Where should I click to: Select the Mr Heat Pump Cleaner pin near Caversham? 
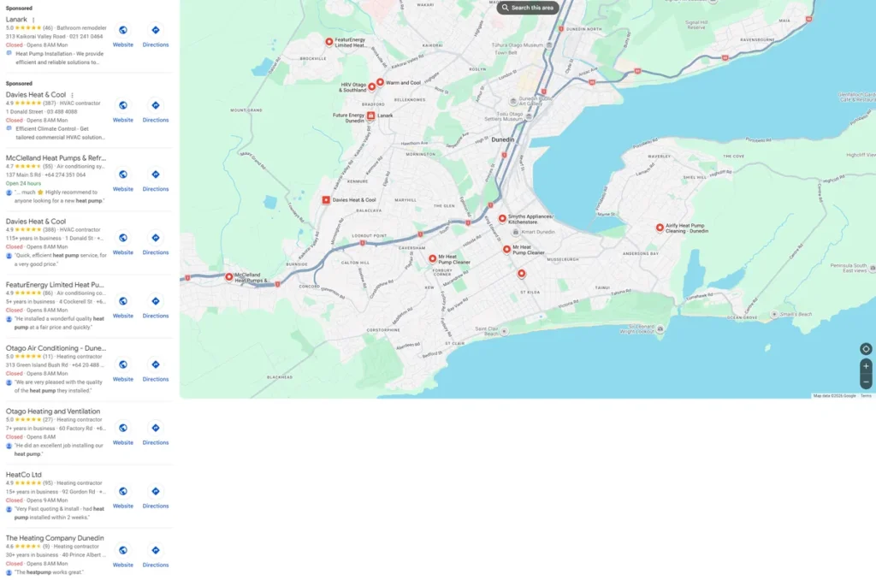click(432, 258)
